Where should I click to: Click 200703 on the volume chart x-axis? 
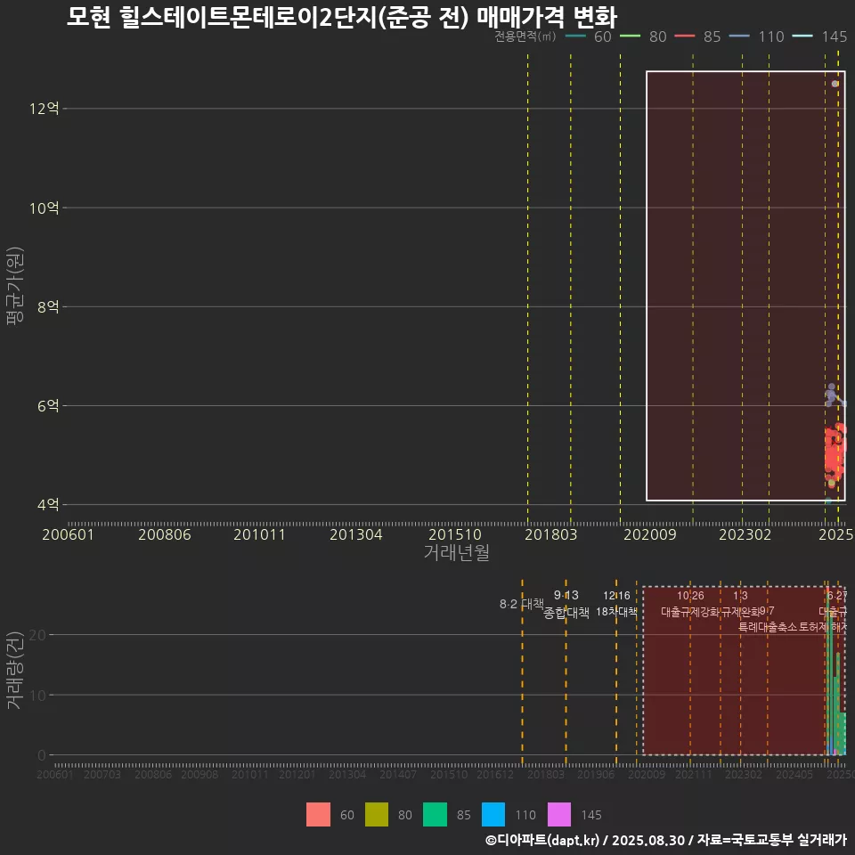tap(102, 774)
